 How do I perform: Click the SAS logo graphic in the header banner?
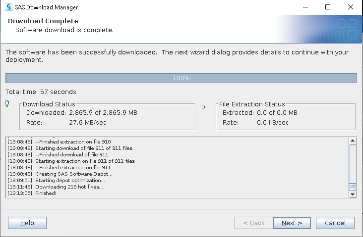click(347, 28)
